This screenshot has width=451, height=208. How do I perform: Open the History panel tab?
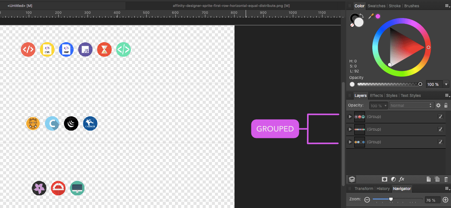point(383,188)
